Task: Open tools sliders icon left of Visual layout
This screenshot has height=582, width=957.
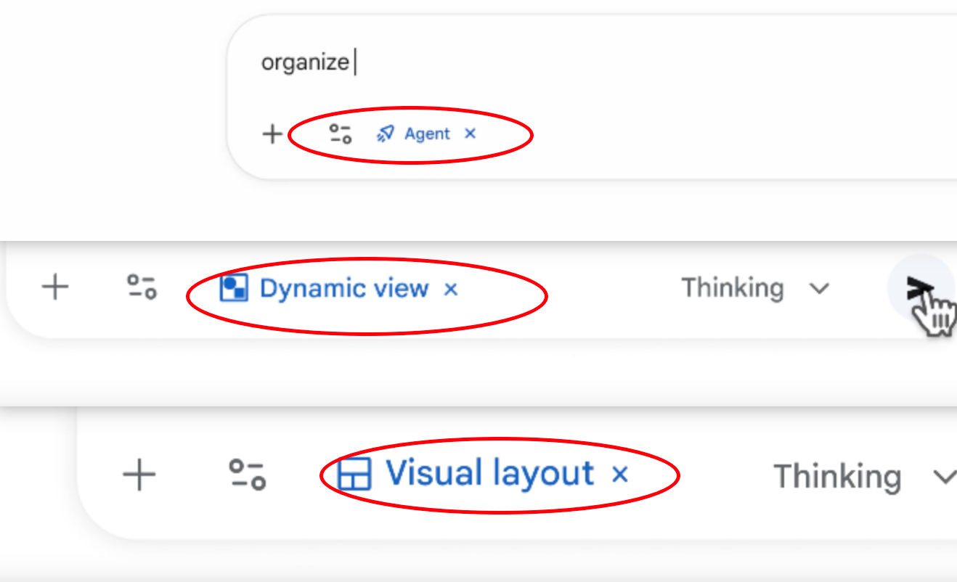Action: click(248, 475)
